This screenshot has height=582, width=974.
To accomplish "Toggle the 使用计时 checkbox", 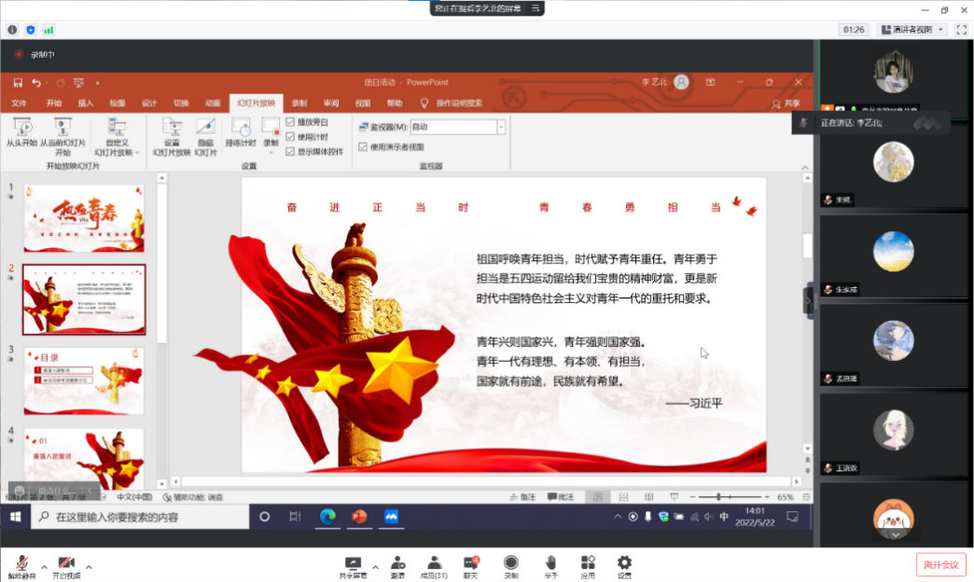I will [x=290, y=137].
